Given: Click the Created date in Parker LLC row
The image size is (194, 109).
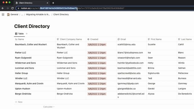Looking at the screenshot, I should pyautogui.click(x=97, y=53).
